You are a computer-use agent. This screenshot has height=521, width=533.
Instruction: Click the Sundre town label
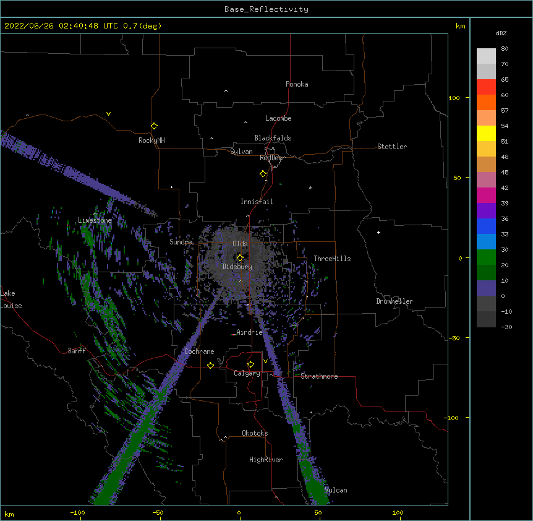coord(181,242)
